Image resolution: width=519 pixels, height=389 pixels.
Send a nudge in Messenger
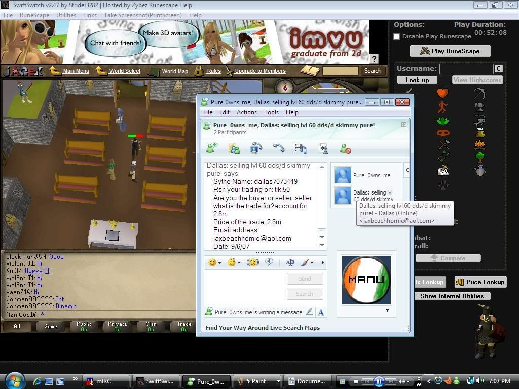point(252,263)
